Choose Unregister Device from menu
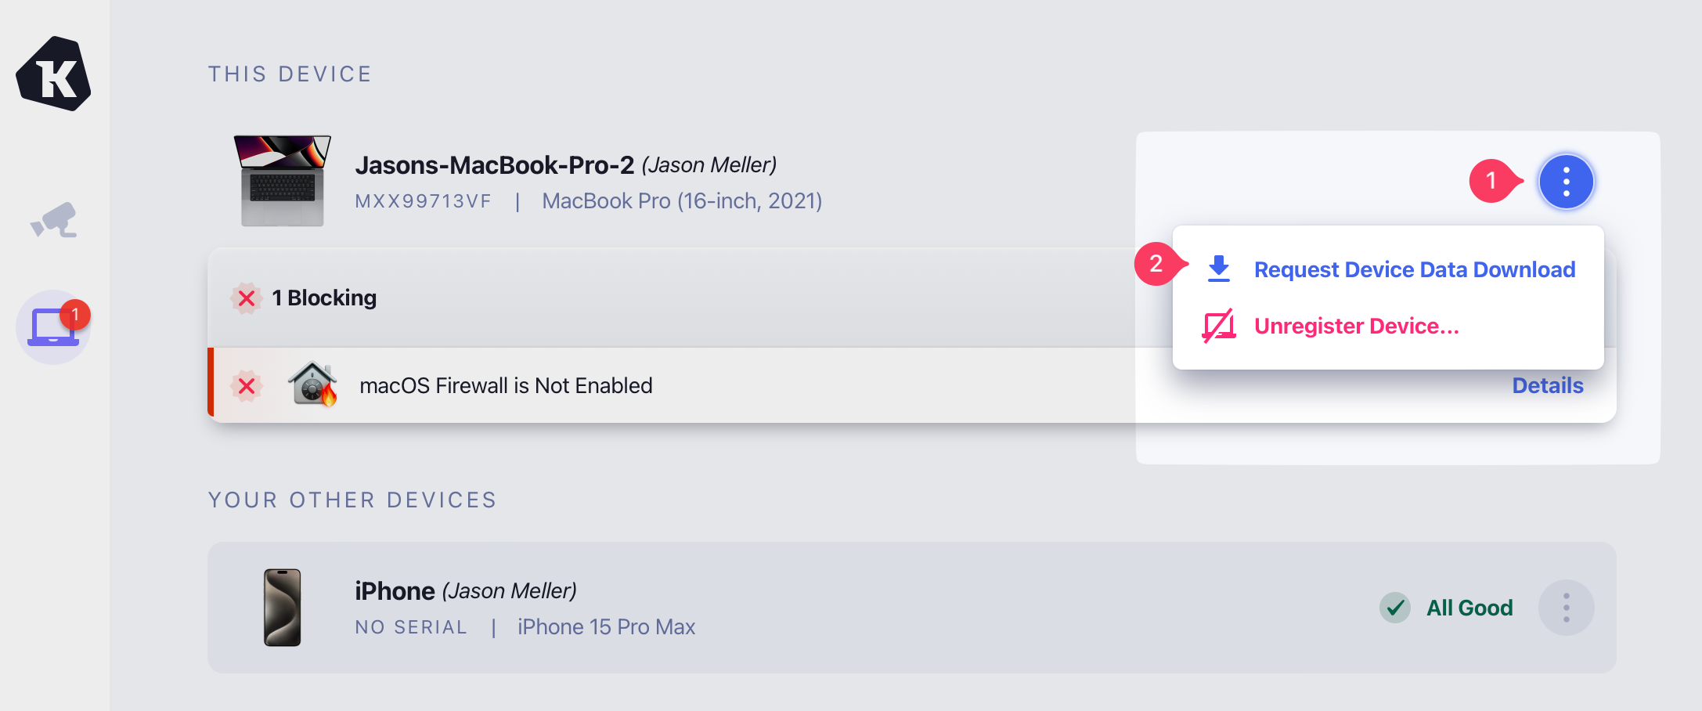Image resolution: width=1702 pixels, height=711 pixels. pos(1356,326)
